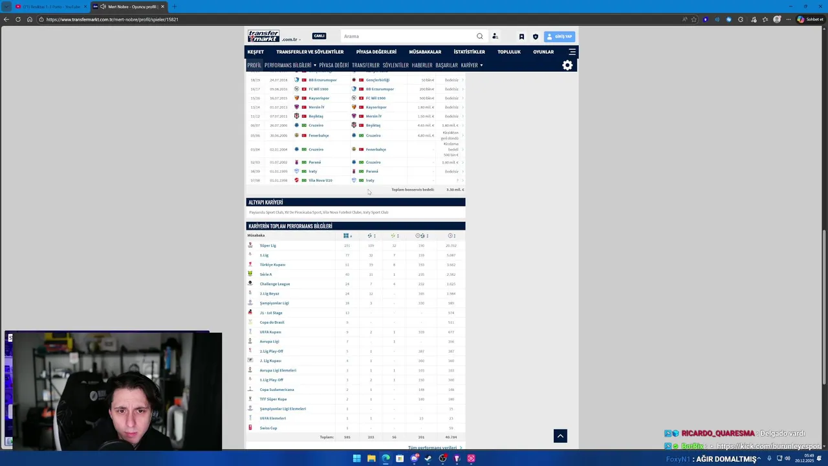
Task: Open the Müsabakalar menu
Action: click(425, 52)
